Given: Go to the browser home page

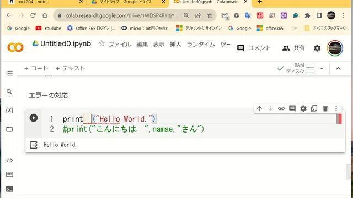Looking at the screenshot, I should (45, 15).
